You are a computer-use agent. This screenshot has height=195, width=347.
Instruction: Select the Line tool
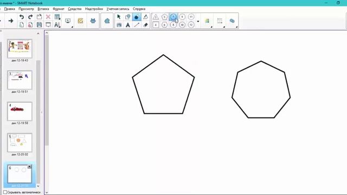tap(137, 25)
